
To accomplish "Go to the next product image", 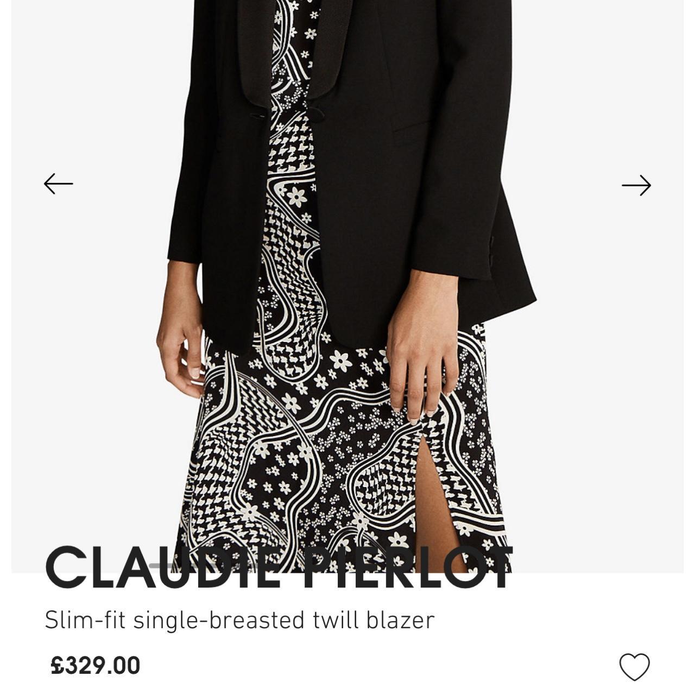I will tap(636, 185).
